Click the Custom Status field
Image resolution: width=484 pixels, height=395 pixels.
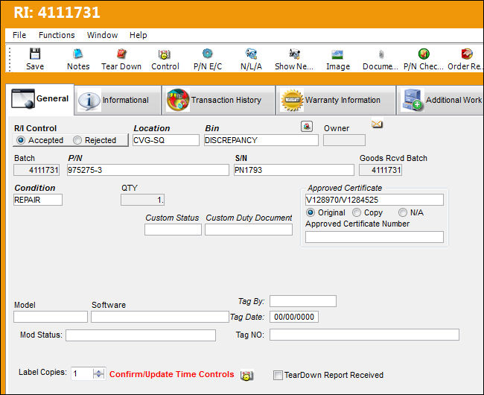click(x=173, y=230)
